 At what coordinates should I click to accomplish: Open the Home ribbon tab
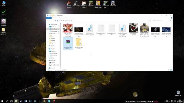pos(54,18)
